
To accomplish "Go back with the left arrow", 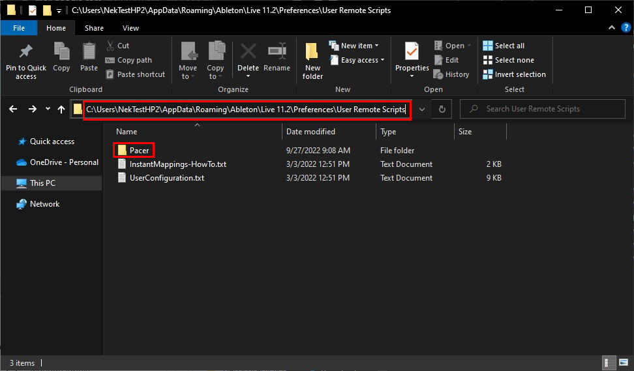I will 13,109.
